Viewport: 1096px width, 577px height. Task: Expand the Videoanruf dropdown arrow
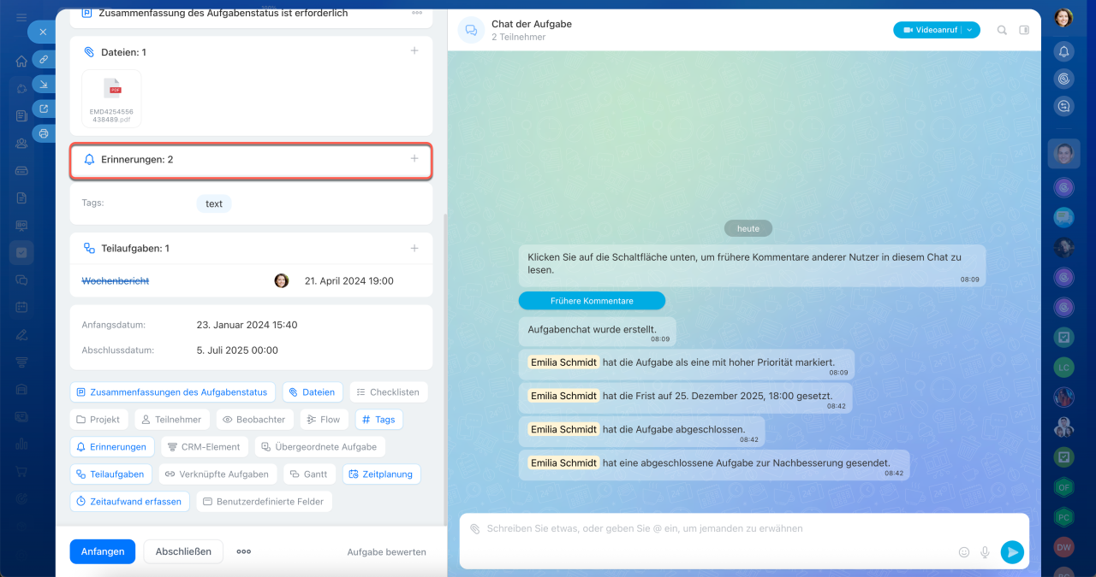click(971, 30)
